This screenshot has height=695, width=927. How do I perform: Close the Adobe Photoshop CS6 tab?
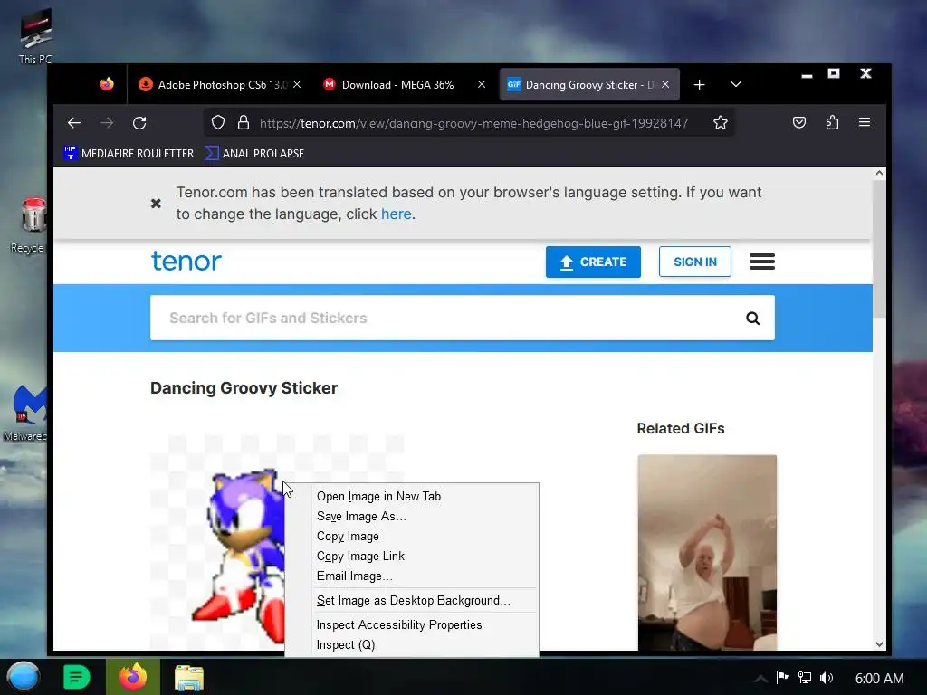[297, 84]
